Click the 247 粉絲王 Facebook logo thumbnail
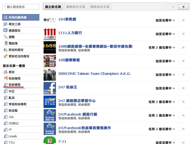 coord(50,88)
